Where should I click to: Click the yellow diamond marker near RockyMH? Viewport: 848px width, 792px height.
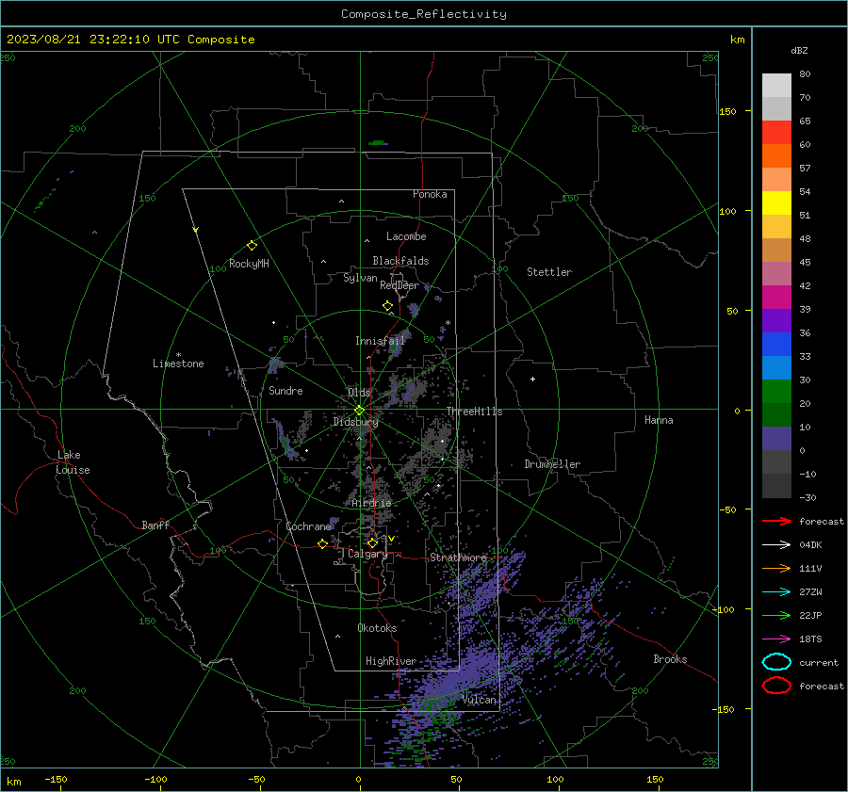pos(252,246)
